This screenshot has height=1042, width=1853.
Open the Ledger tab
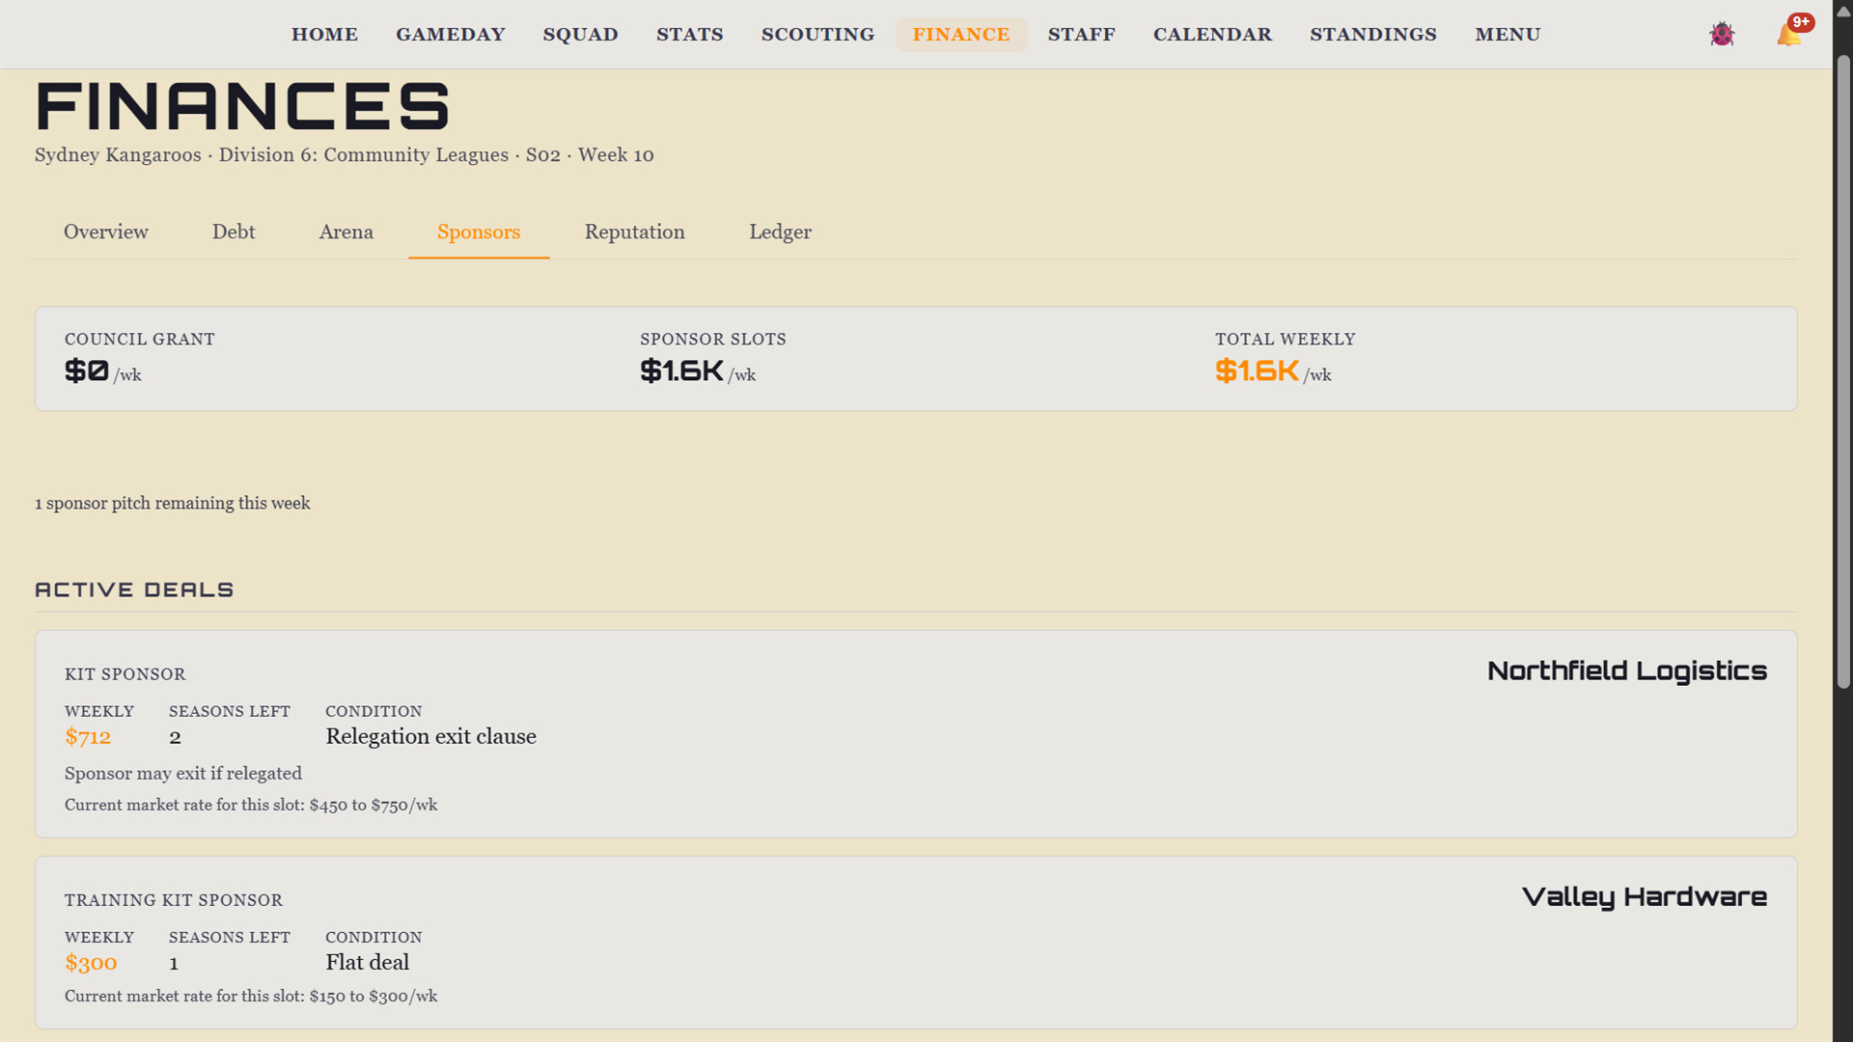point(781,233)
